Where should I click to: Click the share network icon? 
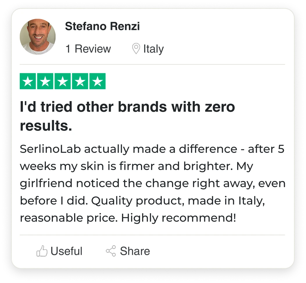click(111, 251)
